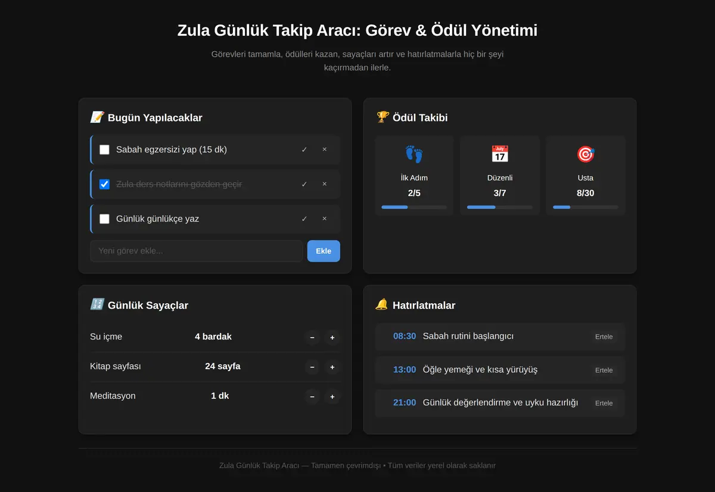Click the 13:00 reminder time
This screenshot has width=715, height=492.
pyautogui.click(x=405, y=369)
